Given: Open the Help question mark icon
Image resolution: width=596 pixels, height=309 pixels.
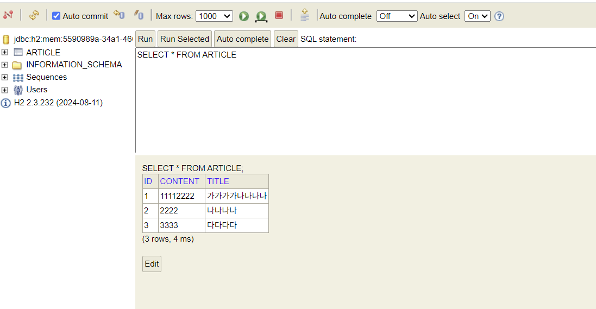Looking at the screenshot, I should coord(499,16).
